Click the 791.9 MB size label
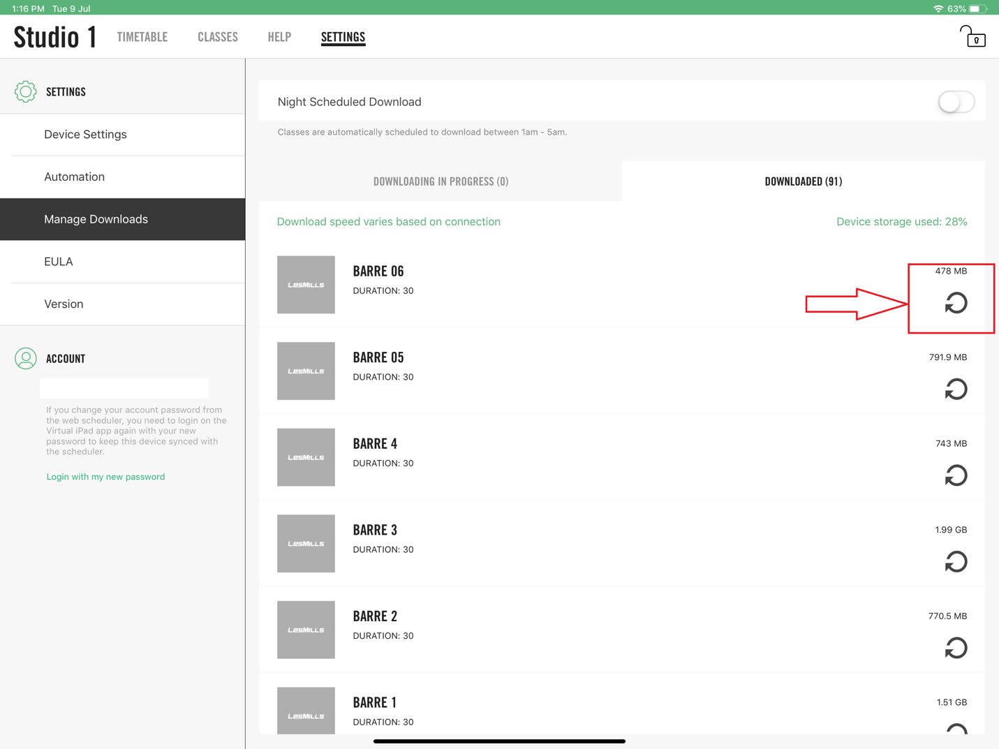Viewport: 999px width, 749px height. [948, 357]
